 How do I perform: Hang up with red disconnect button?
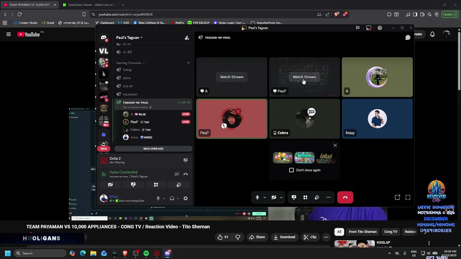pos(345,197)
